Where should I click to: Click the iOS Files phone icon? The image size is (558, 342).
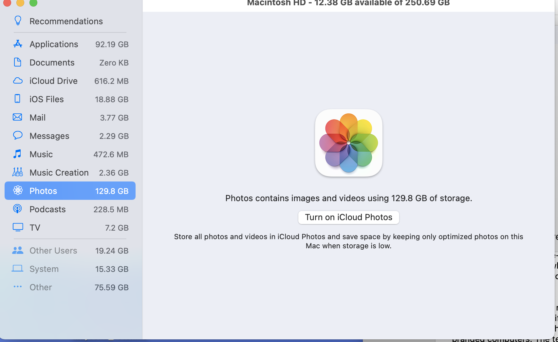tap(18, 99)
